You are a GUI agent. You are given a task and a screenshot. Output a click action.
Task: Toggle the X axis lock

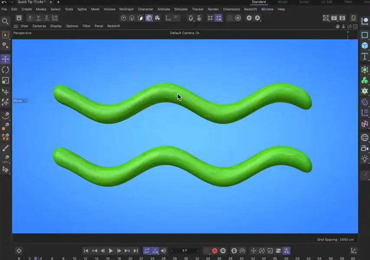tap(29, 17)
